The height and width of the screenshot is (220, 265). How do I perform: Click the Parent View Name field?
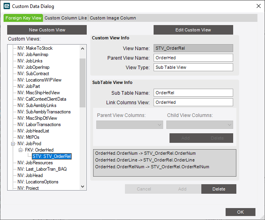pos(193,58)
